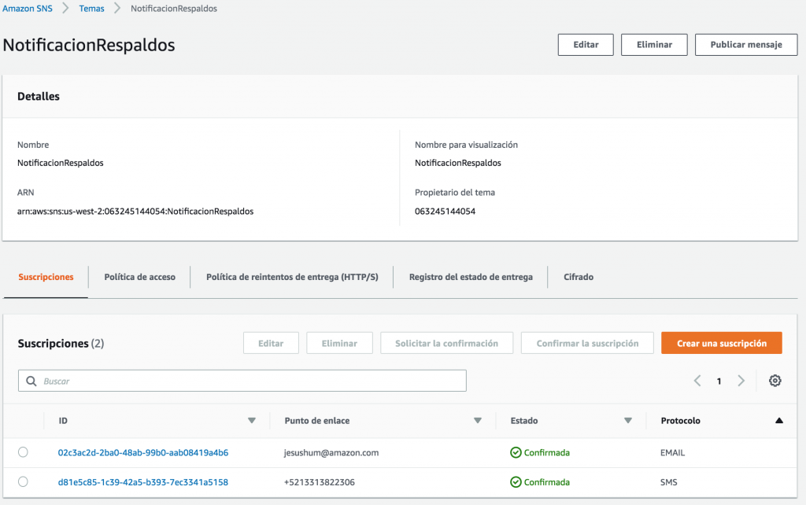Click Crear una suscripción button

coord(721,343)
